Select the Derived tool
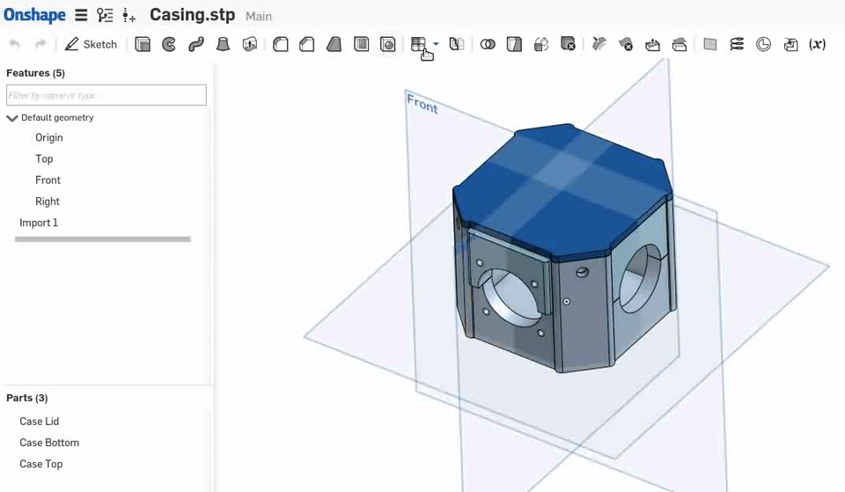Screen dimensions: 845x492 tap(790, 44)
